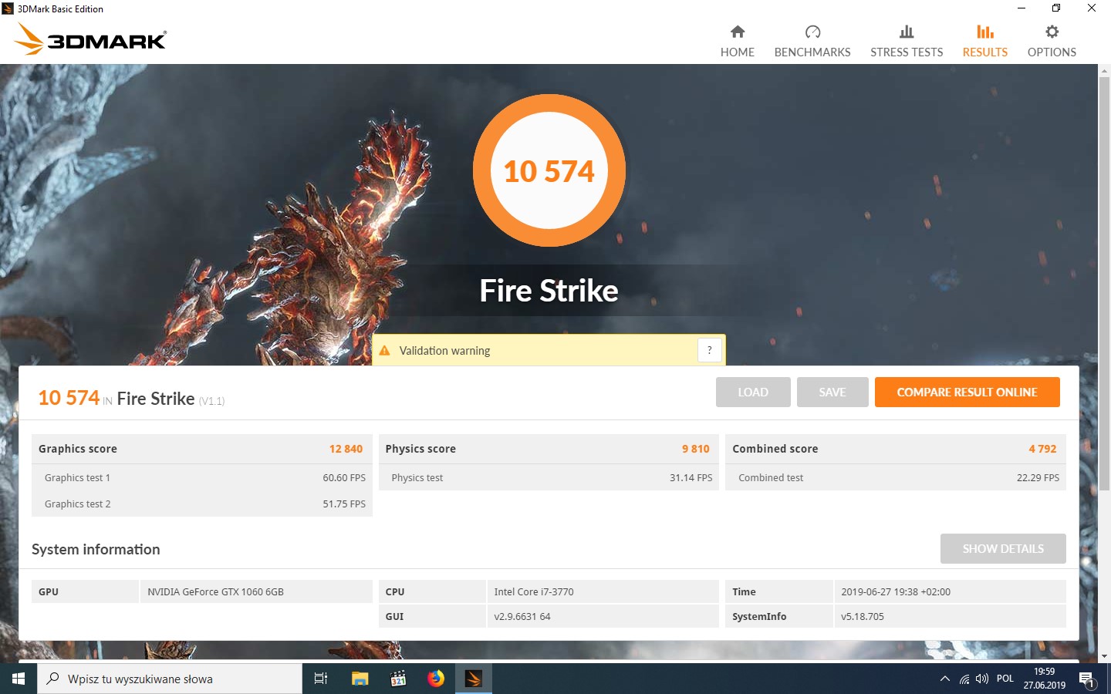
Task: Click the search magnifier icon on taskbar
Action: pyautogui.click(x=52, y=679)
